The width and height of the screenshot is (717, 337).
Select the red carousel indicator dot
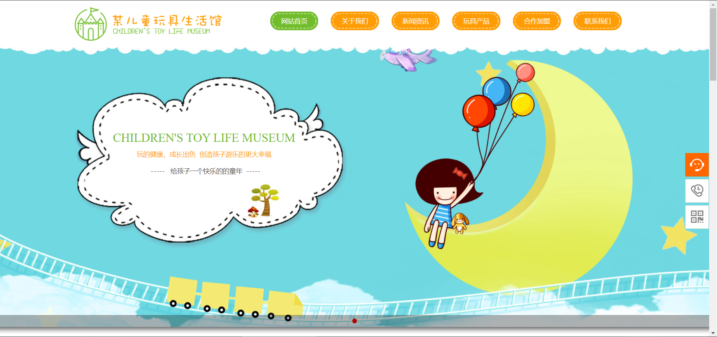[x=354, y=321]
